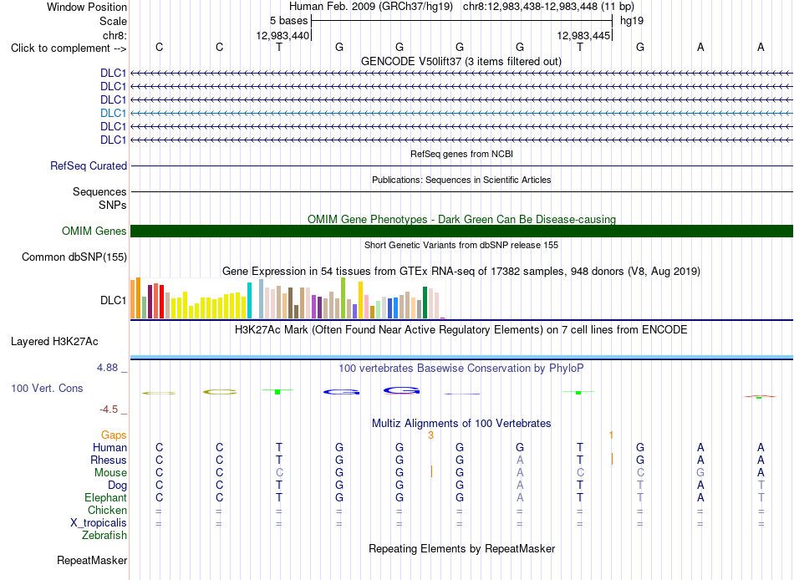The width and height of the screenshot is (794, 580).
Task: Click the 'Window Position' label
Action: pos(87,7)
